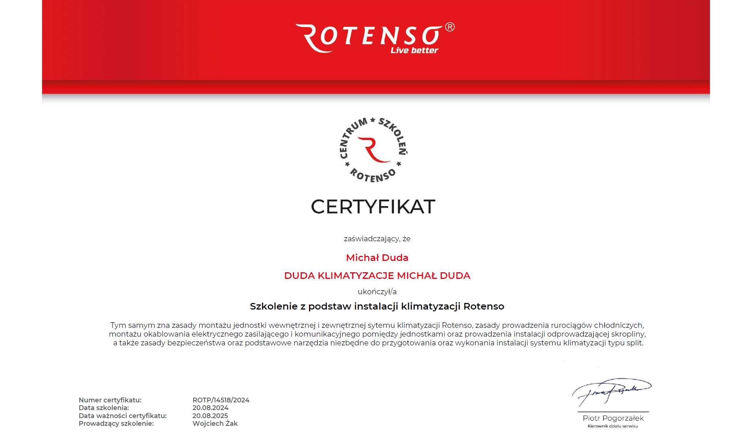Image resolution: width=752 pixels, height=436 pixels.
Task: Click the word "ukończył/a"
Action: 377,292
